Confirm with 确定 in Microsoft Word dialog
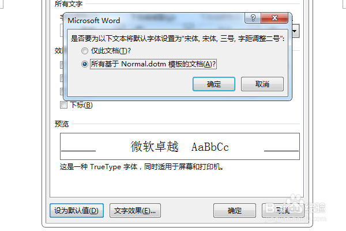346x231 pixels. (x=213, y=84)
